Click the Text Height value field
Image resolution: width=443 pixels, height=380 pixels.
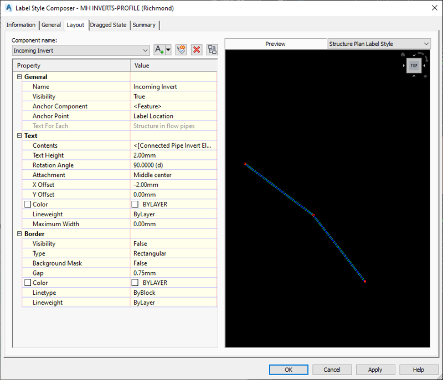[173, 155]
